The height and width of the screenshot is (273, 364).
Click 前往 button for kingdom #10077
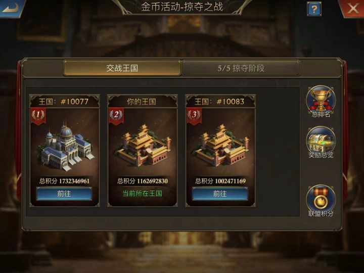(x=64, y=194)
